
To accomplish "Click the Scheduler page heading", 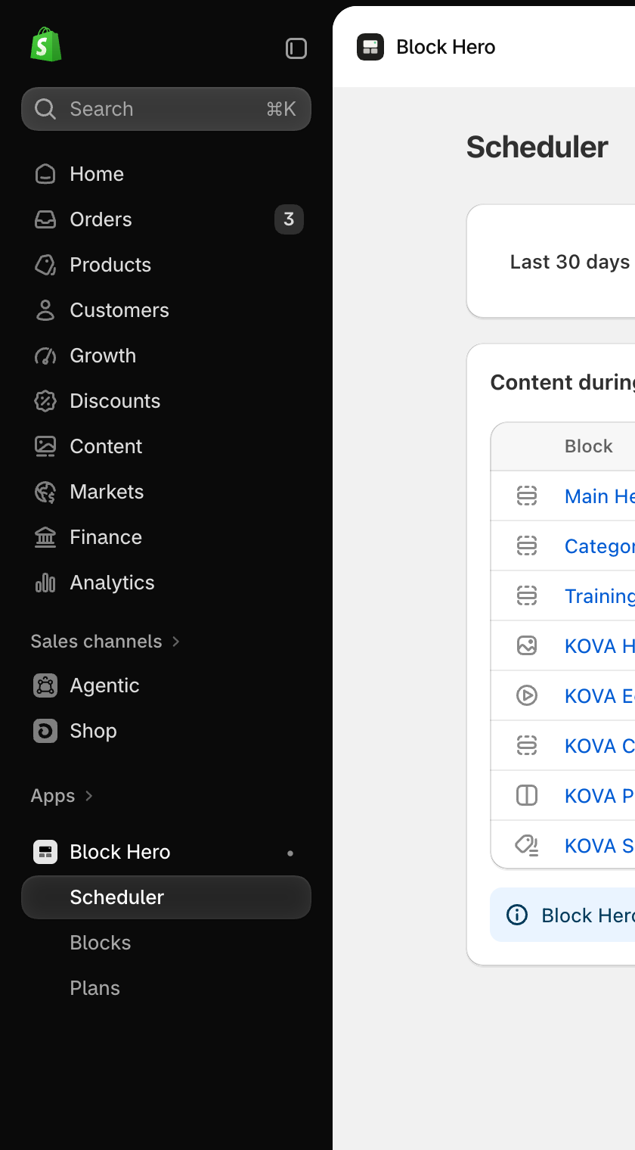I will pyautogui.click(x=537, y=148).
